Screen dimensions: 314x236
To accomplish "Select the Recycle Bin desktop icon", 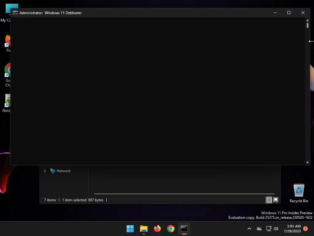I will (299, 193).
